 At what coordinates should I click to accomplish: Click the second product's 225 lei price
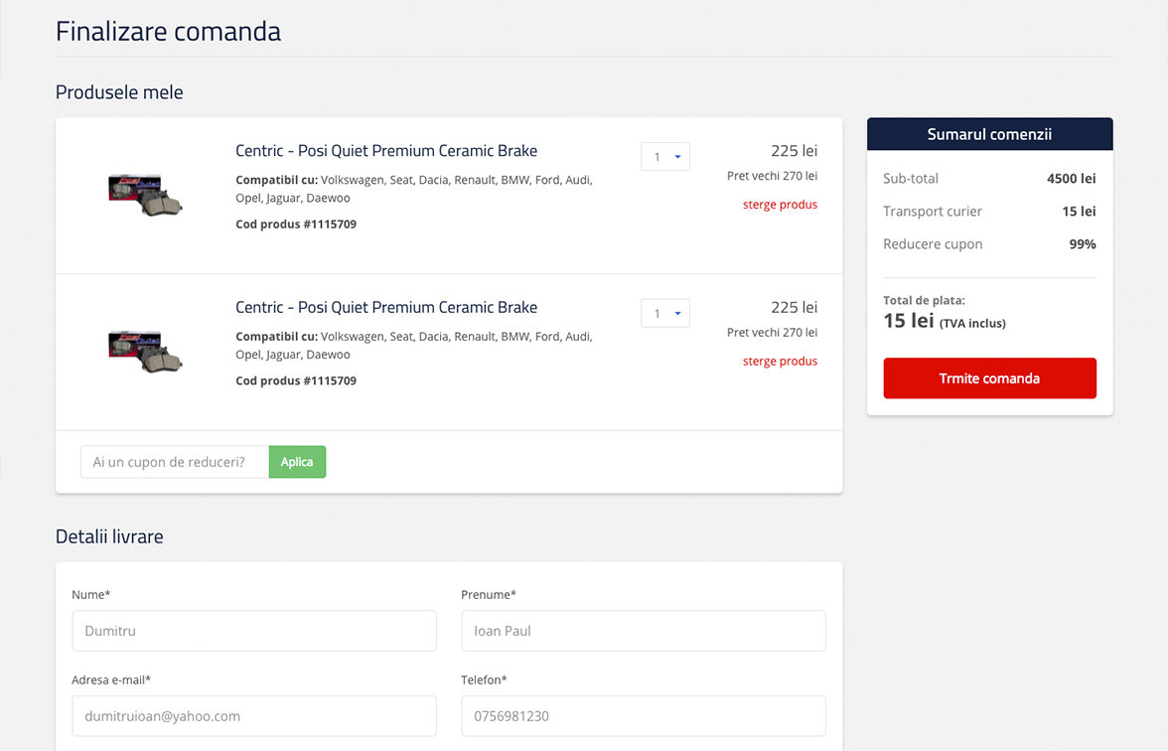coord(794,308)
